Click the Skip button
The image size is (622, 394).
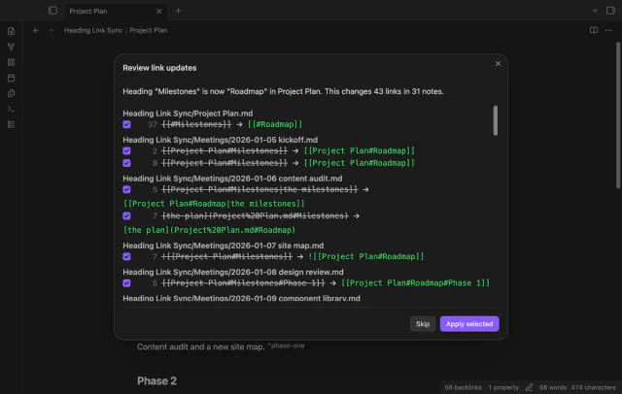[x=423, y=324]
